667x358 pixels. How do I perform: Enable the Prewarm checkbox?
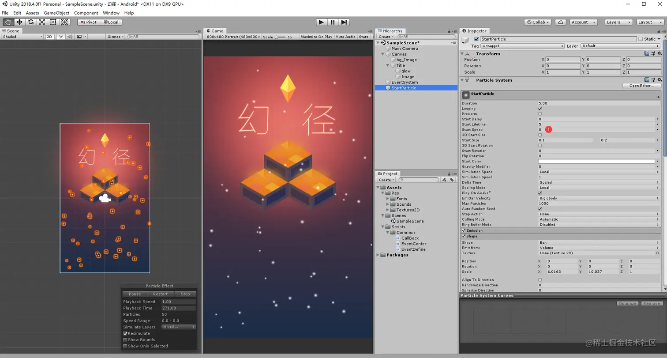pos(540,114)
